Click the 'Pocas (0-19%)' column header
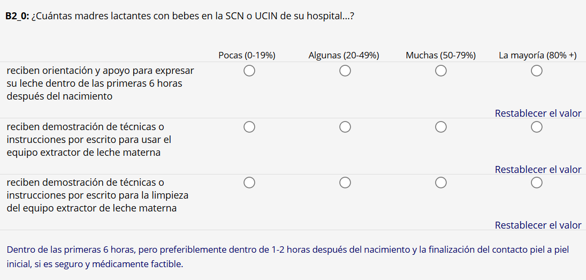The width and height of the screenshot is (586, 280). point(247,55)
